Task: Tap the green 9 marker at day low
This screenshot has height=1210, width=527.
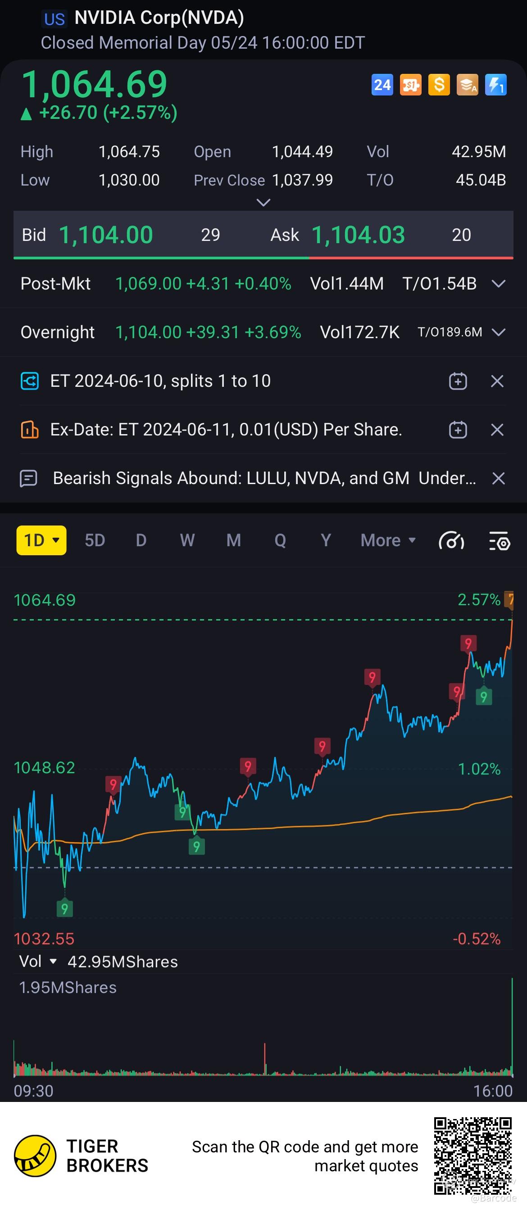Action: (x=64, y=908)
